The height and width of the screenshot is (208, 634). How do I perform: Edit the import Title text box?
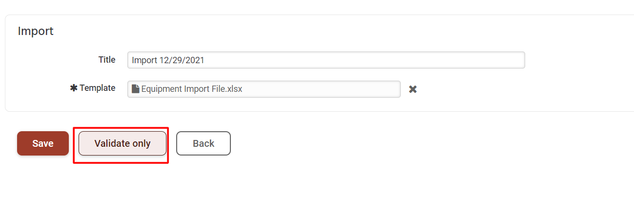pos(326,60)
